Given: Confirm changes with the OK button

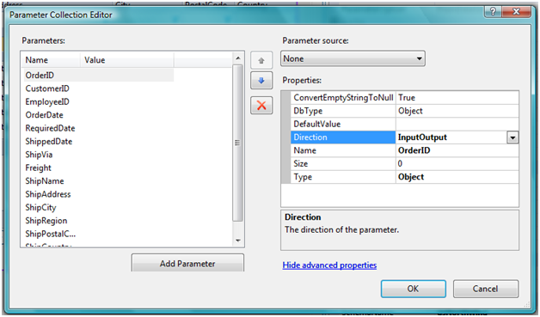Looking at the screenshot, I should pyautogui.click(x=414, y=289).
